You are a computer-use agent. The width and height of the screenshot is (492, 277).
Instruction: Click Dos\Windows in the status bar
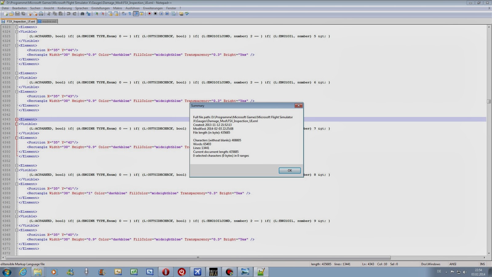click(431, 264)
